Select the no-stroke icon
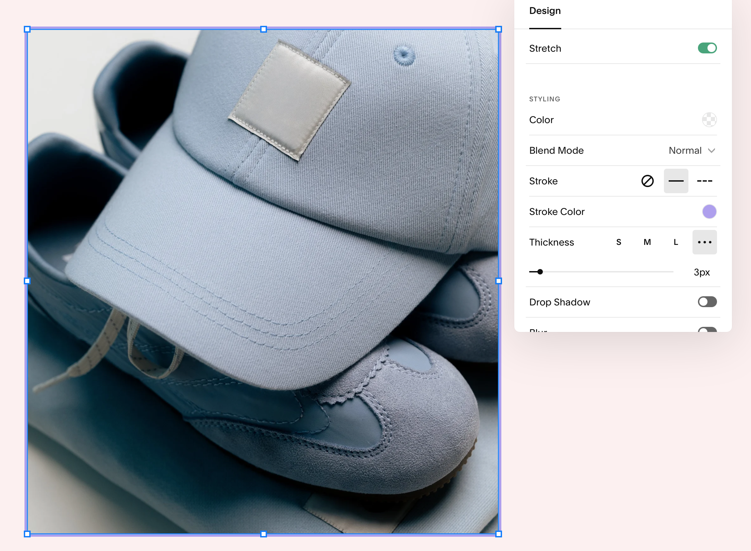Image resolution: width=751 pixels, height=551 pixels. click(x=647, y=181)
